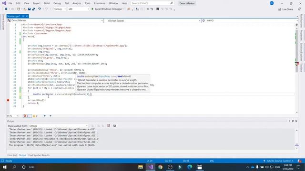Toggle the breakpoint on line 26
Image resolution: width=305 pixels, height=171 pixels.
pyautogui.click(x=8, y=100)
